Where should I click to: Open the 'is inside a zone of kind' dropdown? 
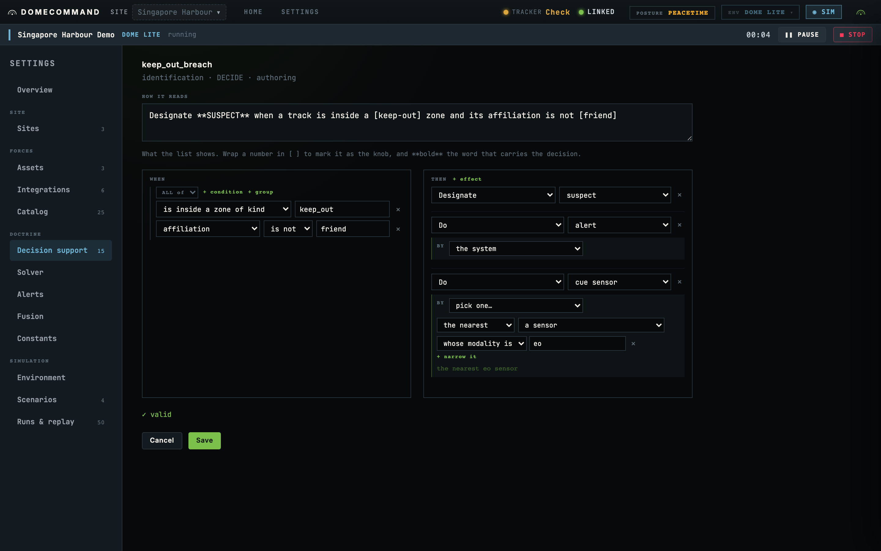pos(224,209)
